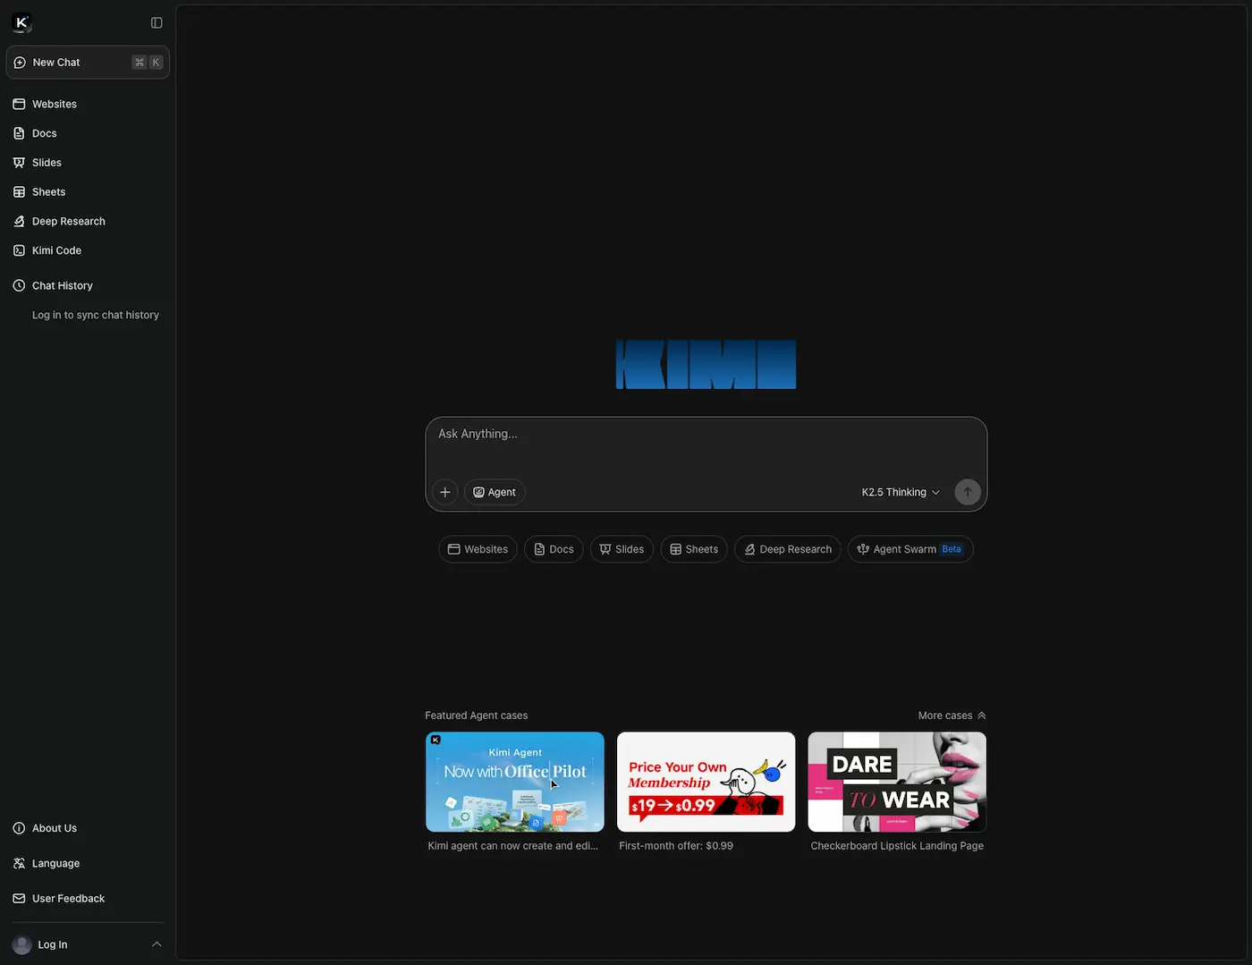This screenshot has height=965, width=1252.
Task: Click the Kimi Code terminal icon
Action: (x=19, y=251)
